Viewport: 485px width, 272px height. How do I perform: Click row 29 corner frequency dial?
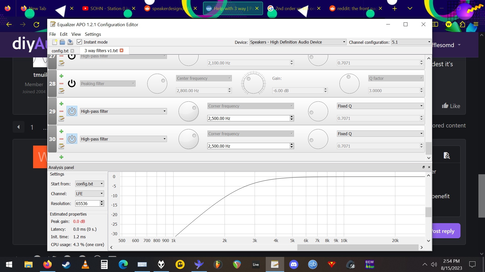188,111
